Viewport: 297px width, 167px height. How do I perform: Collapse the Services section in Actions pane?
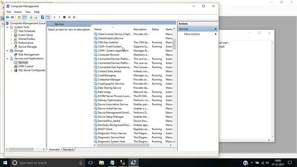(215, 29)
